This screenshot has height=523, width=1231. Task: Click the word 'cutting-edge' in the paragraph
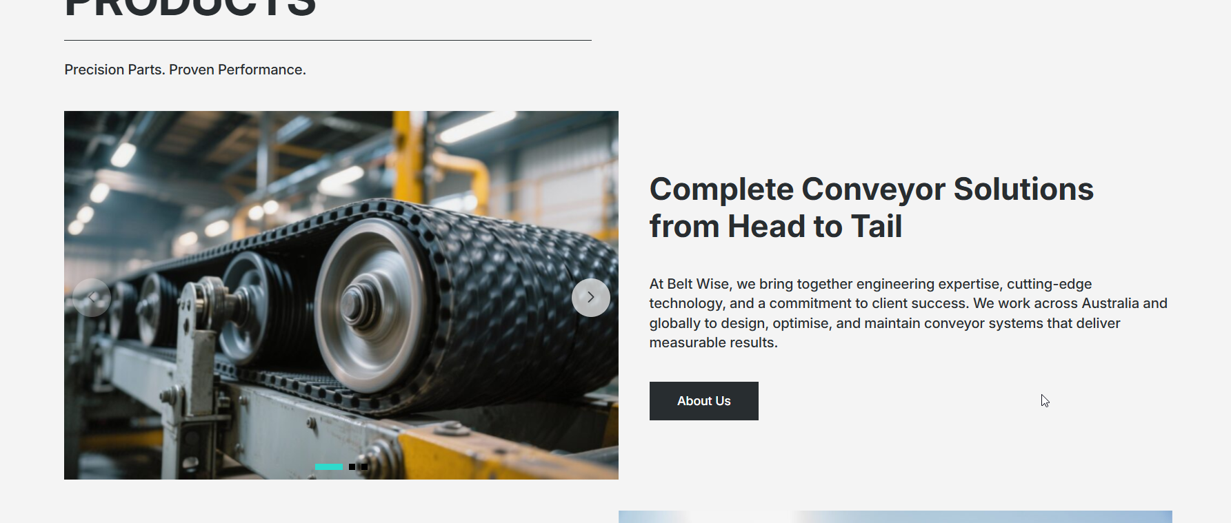[1050, 284]
